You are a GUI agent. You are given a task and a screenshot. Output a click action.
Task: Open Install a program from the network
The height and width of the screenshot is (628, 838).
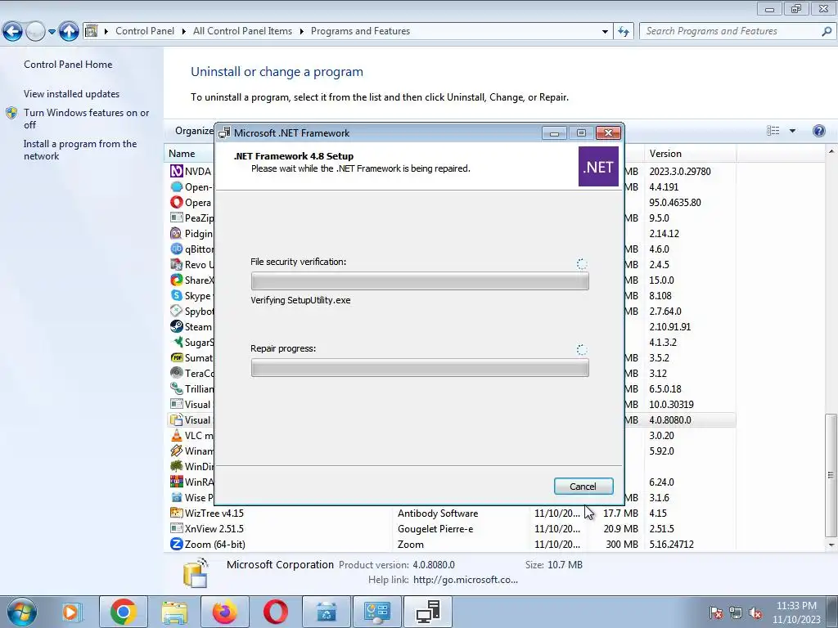(x=80, y=150)
